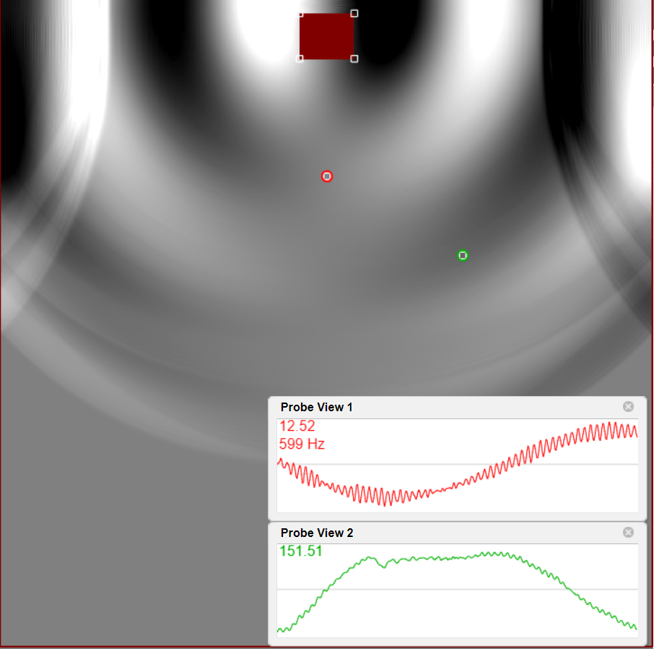The height and width of the screenshot is (649, 654).
Task: Click the Probe View 2 title
Action: click(x=317, y=533)
